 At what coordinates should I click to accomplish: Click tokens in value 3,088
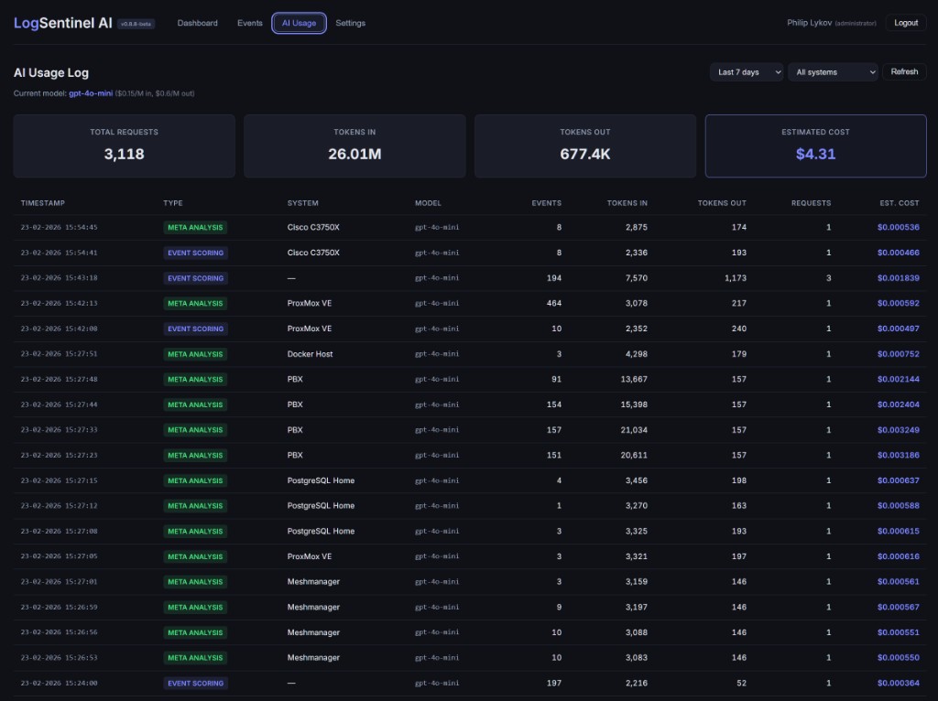[636, 632]
